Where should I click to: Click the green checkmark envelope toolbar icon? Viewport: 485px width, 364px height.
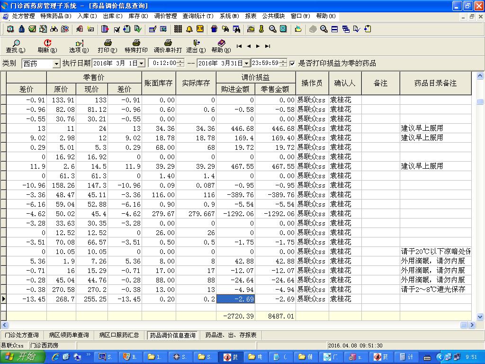[32, 29]
